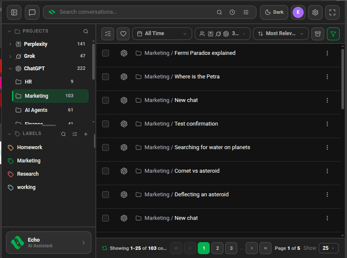Viewport: 347px width, 258px height.
Task: Expand the Grok project tree
Action: [10, 57]
